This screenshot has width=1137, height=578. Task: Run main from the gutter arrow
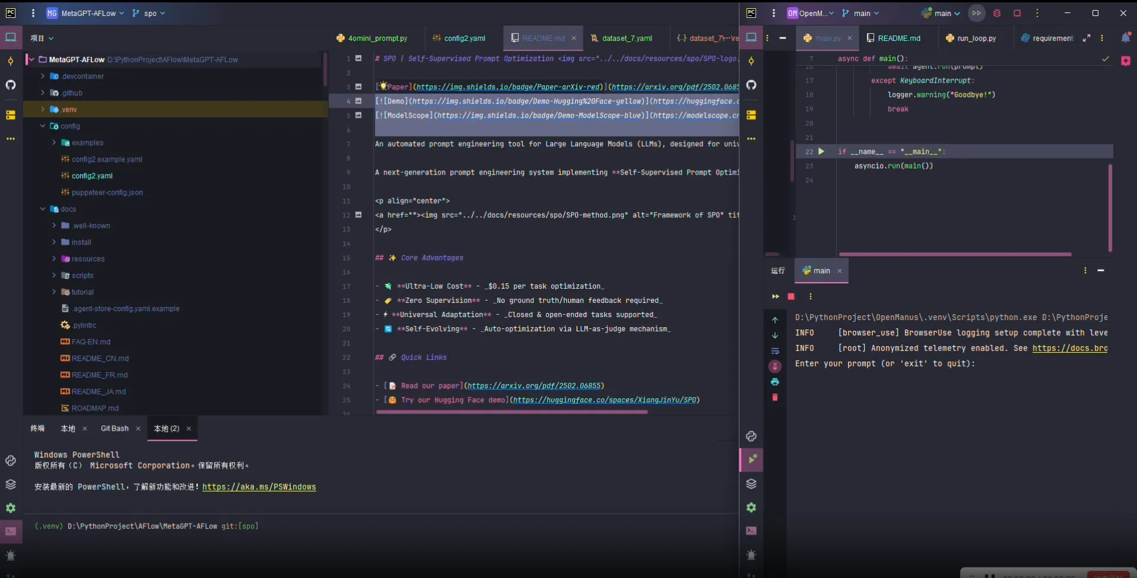click(x=821, y=151)
